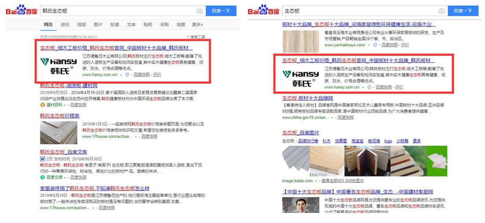This screenshot has height=223, width=485.
Task: Expand arrow beside www.yanhaimuye.com URL
Action: [369, 45]
